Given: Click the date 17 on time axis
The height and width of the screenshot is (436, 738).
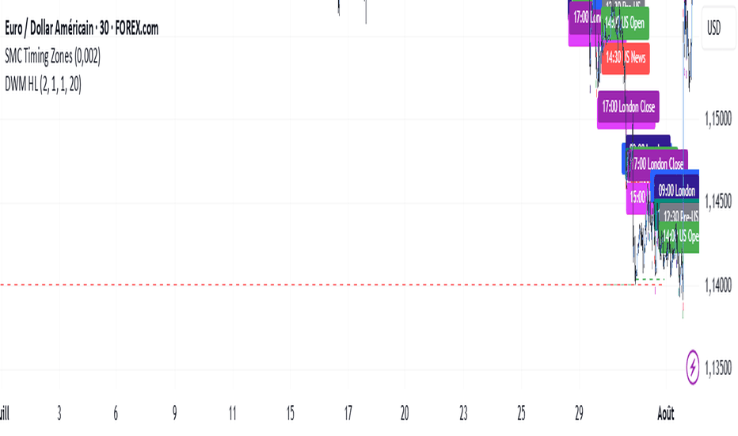Looking at the screenshot, I should (348, 413).
